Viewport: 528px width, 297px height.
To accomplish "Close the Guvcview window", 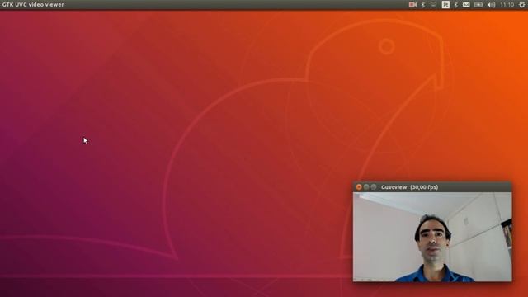I will click(x=359, y=187).
